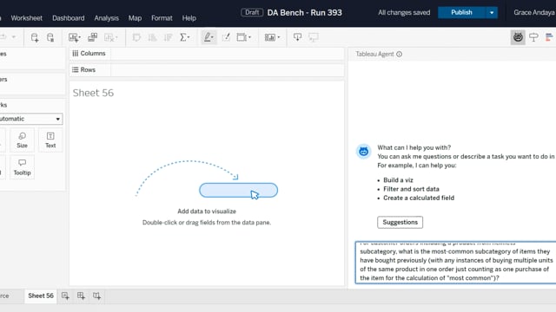
Task: Click the Tooltip card in Marks
Action: (22, 167)
